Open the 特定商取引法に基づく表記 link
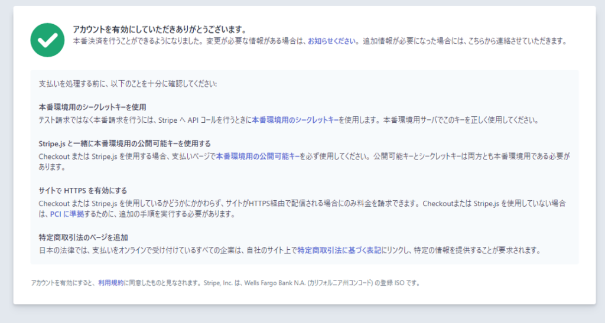 [x=339, y=250]
